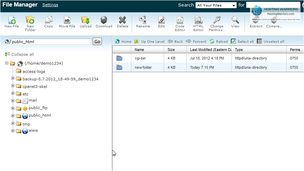304x171 pixels.
Task: Expand the cpanel3-skel tree node
Action: (13, 86)
